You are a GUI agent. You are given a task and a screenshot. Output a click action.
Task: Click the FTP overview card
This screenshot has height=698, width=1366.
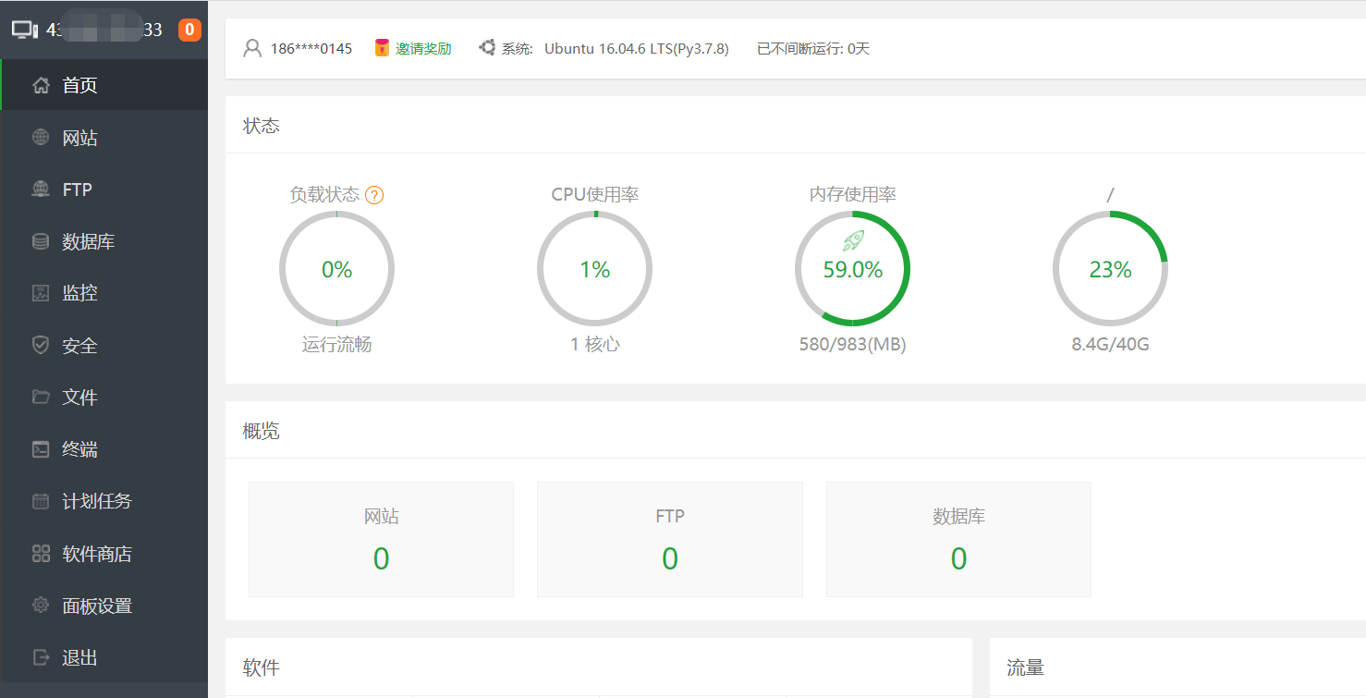(670, 539)
